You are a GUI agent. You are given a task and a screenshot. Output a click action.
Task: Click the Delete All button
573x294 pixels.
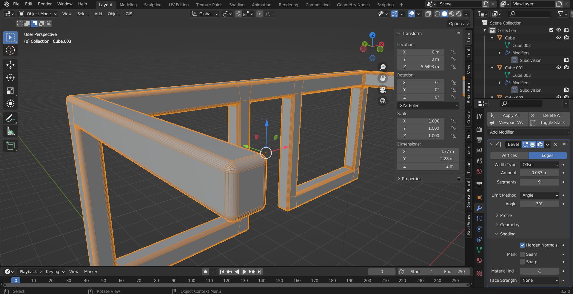(549, 115)
